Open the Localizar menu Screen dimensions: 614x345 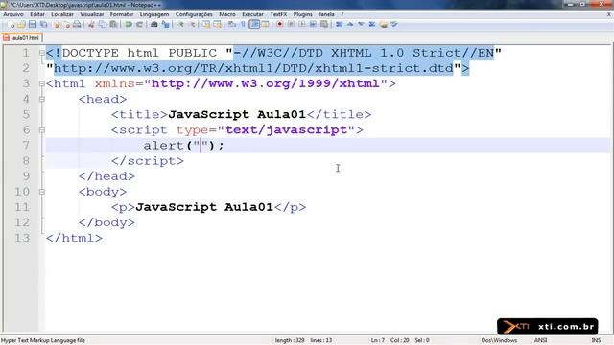pyautogui.click(x=62, y=14)
